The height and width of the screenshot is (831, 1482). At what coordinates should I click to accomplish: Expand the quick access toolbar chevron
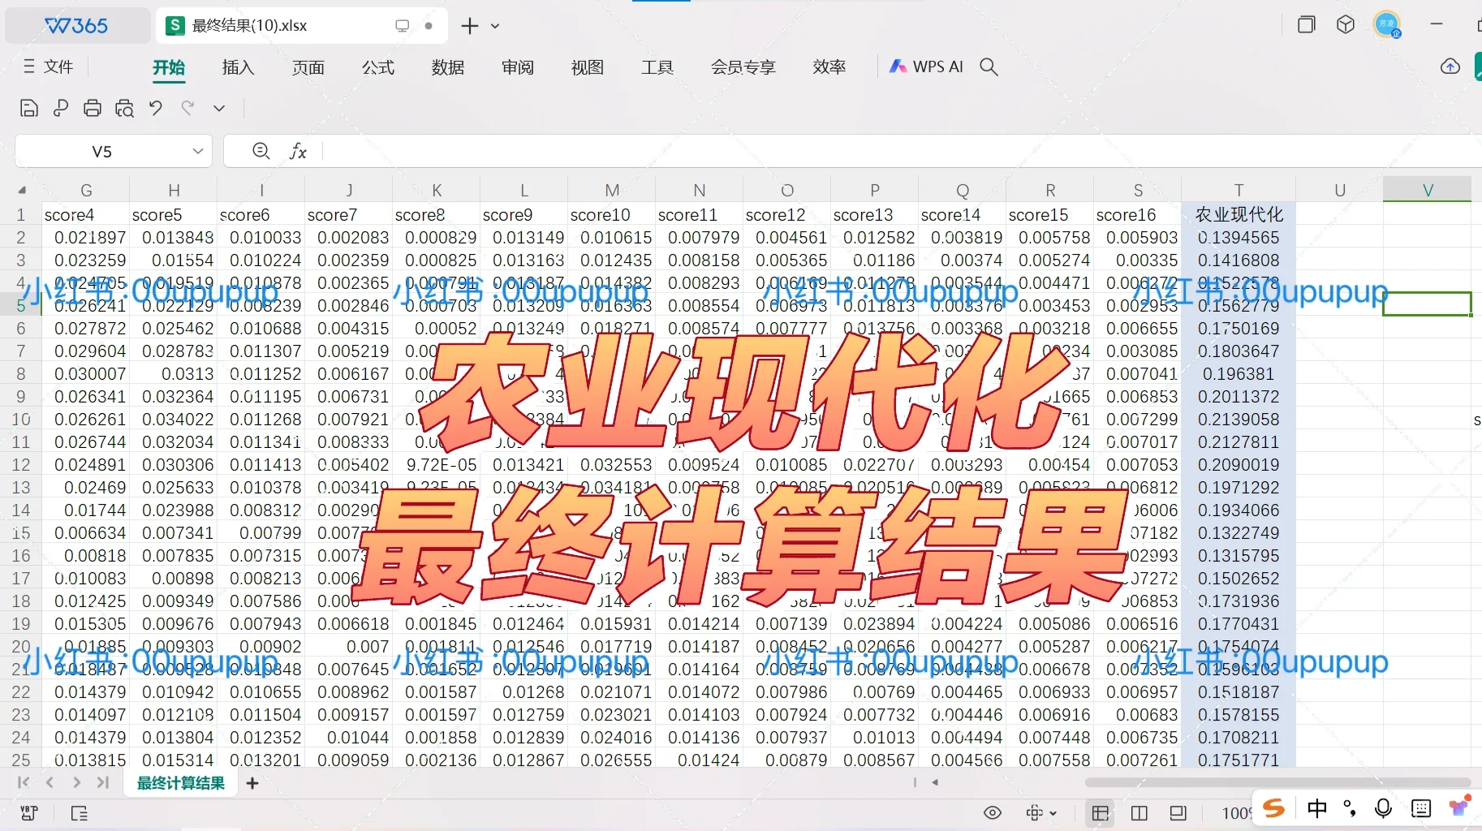(219, 108)
